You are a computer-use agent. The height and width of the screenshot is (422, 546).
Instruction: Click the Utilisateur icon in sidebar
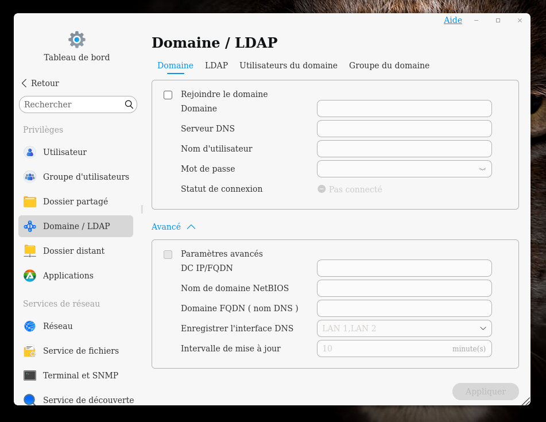click(30, 152)
